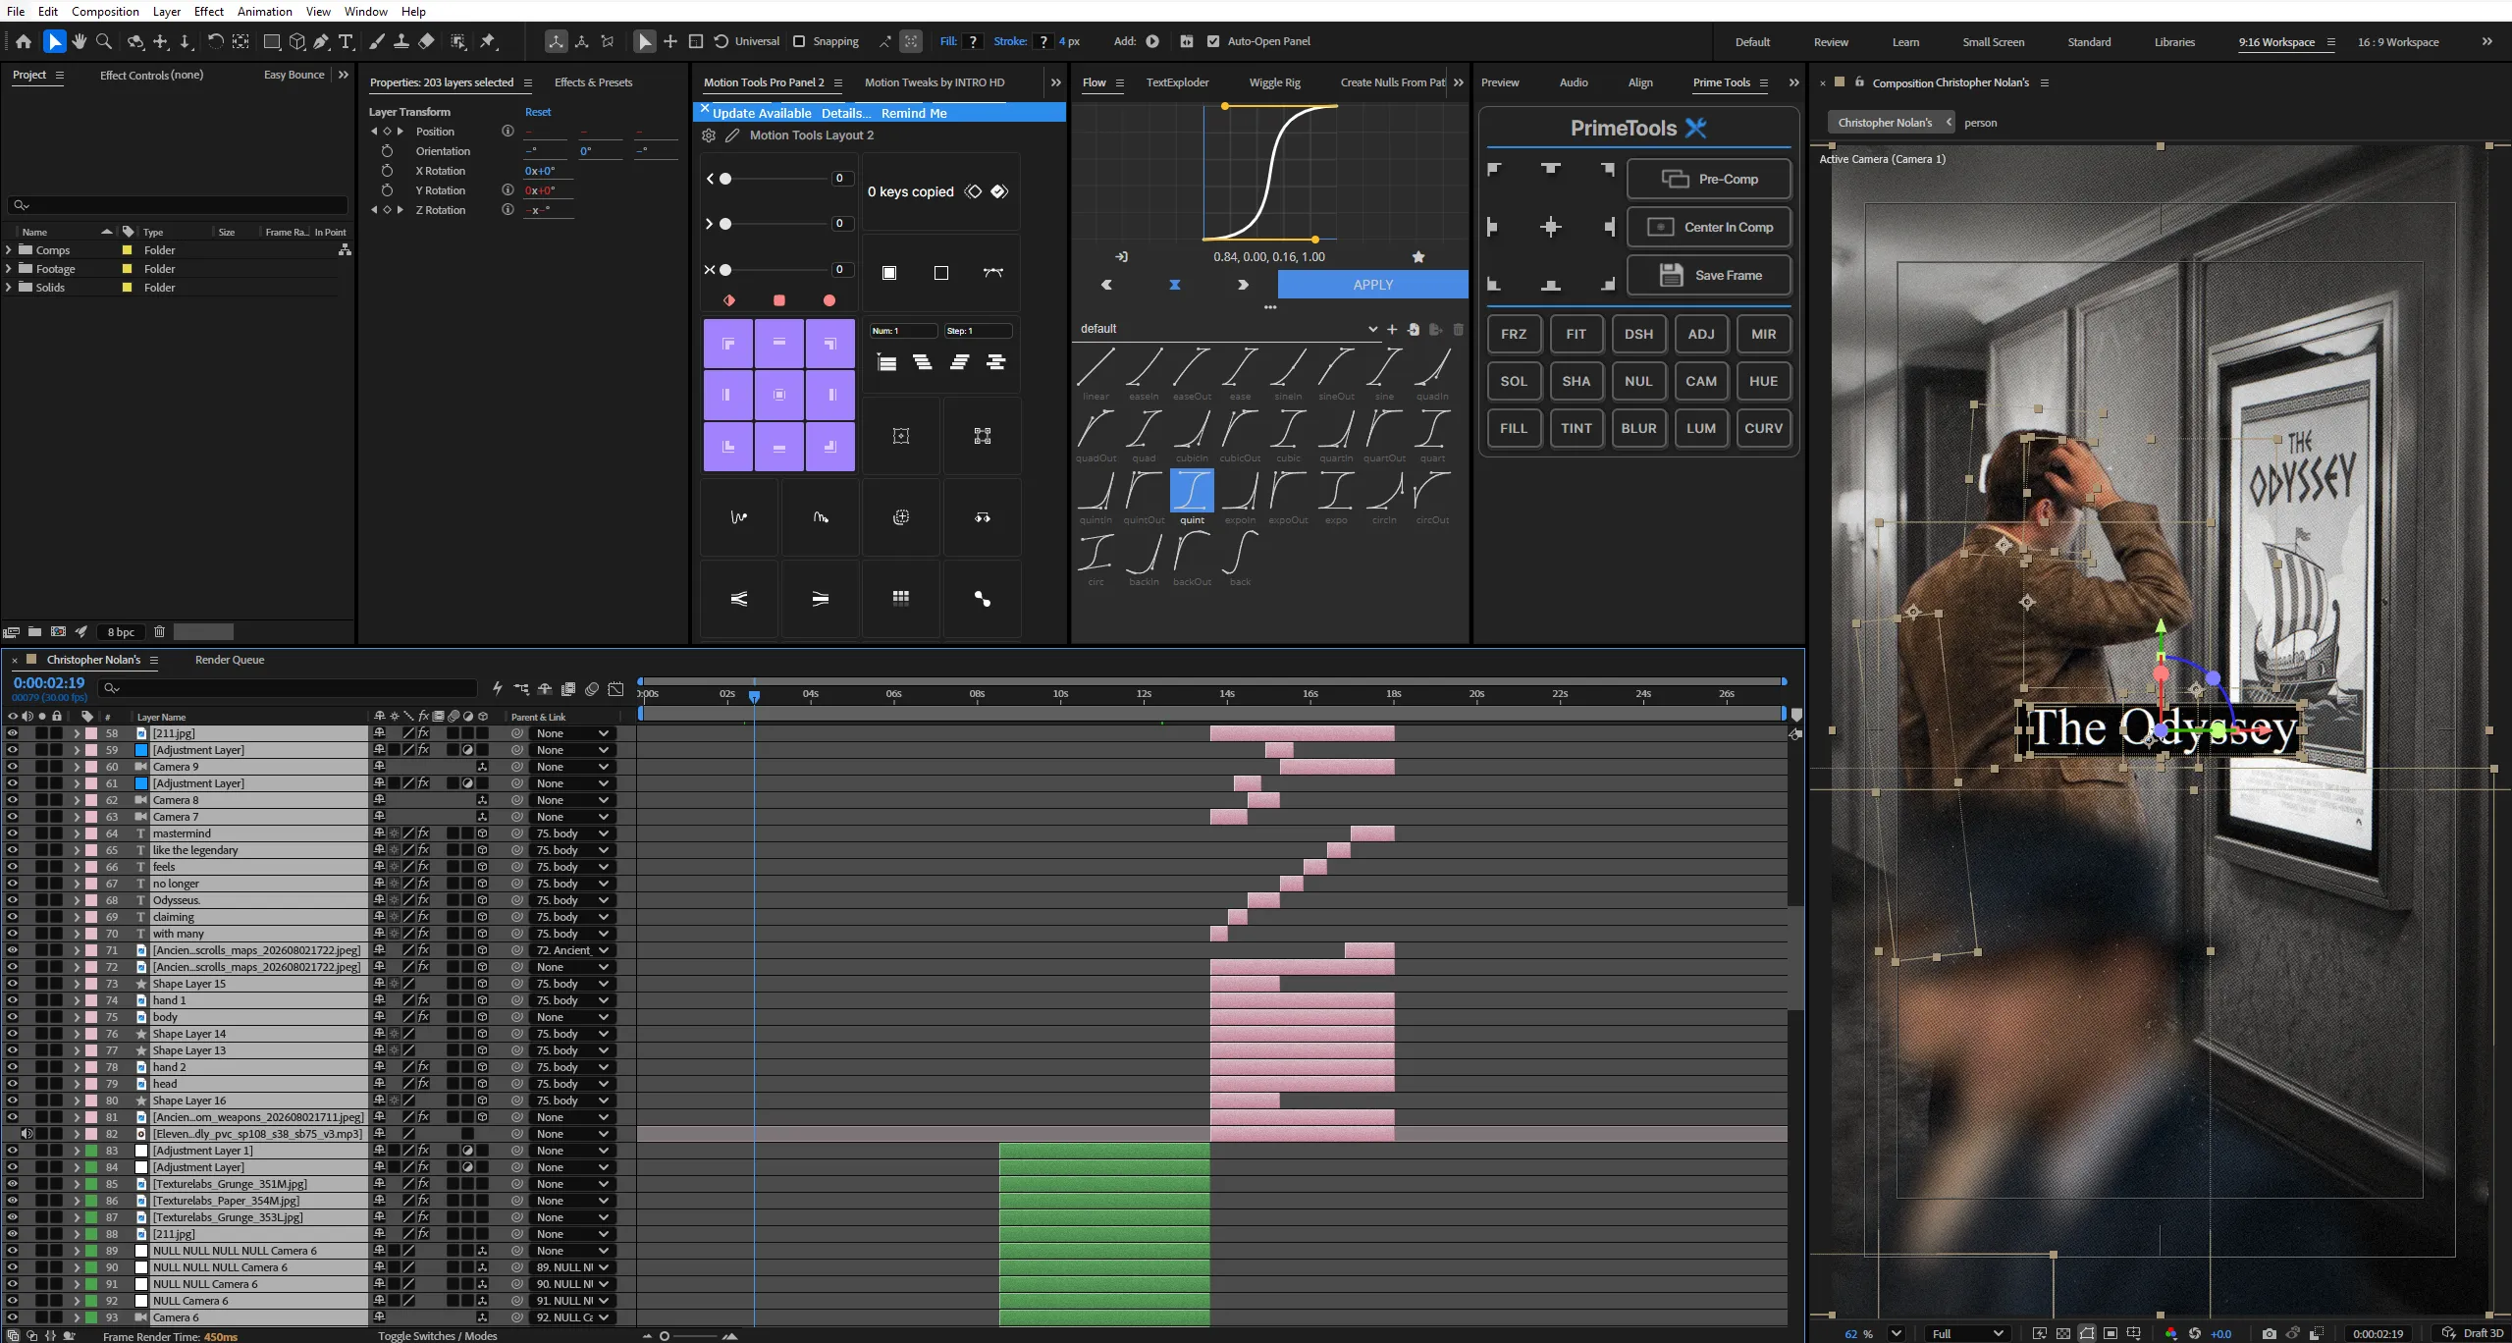Screen dimensions: 2512x1343
Task: Choose the backOut curve preset in Flow
Action: (1192, 558)
